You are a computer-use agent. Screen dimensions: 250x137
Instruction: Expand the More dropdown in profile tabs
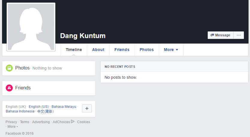[x=171, y=50]
